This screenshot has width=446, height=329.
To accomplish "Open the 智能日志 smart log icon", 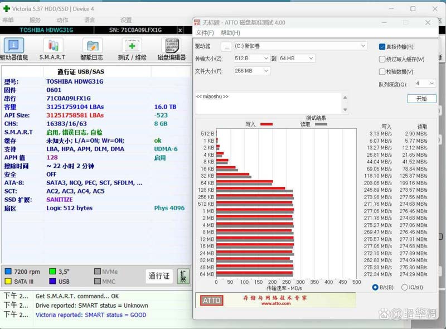I will (91, 46).
